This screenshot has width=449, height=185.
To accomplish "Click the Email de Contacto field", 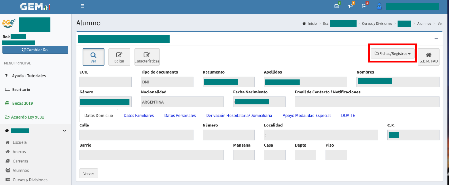I will coord(367,102).
